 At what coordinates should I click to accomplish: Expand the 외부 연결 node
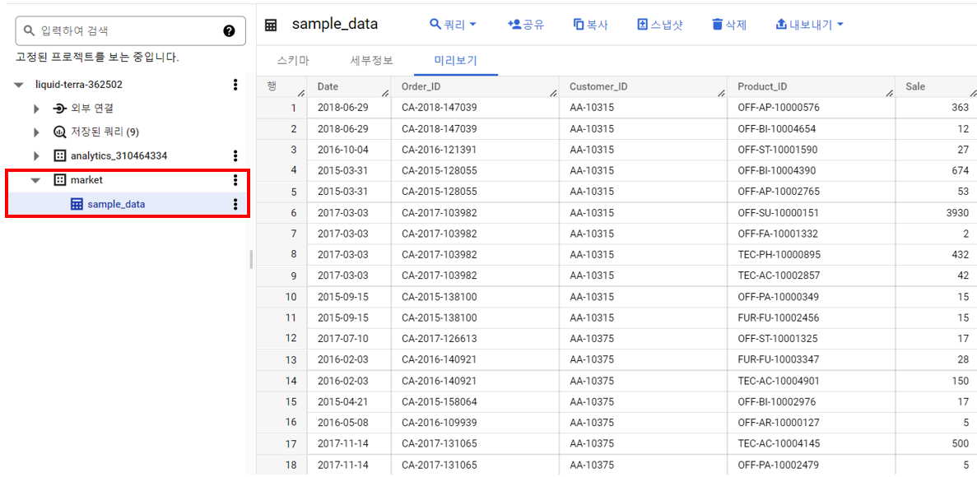pos(36,109)
